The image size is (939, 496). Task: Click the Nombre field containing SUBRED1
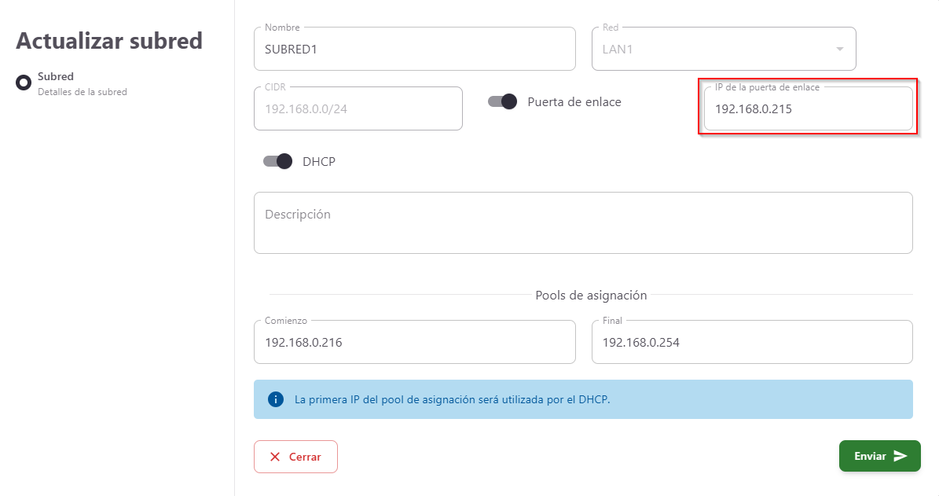click(414, 49)
